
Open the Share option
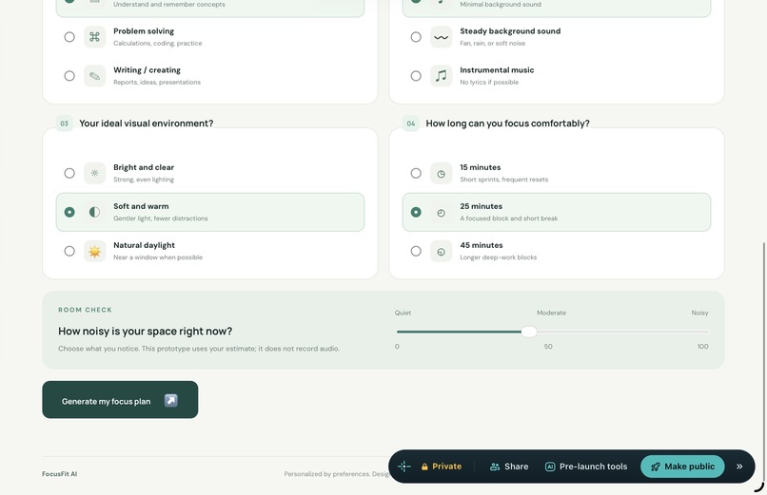coord(509,466)
